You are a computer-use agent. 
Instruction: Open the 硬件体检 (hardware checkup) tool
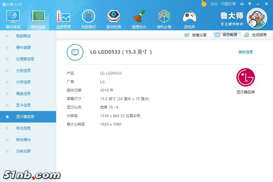[12, 18]
